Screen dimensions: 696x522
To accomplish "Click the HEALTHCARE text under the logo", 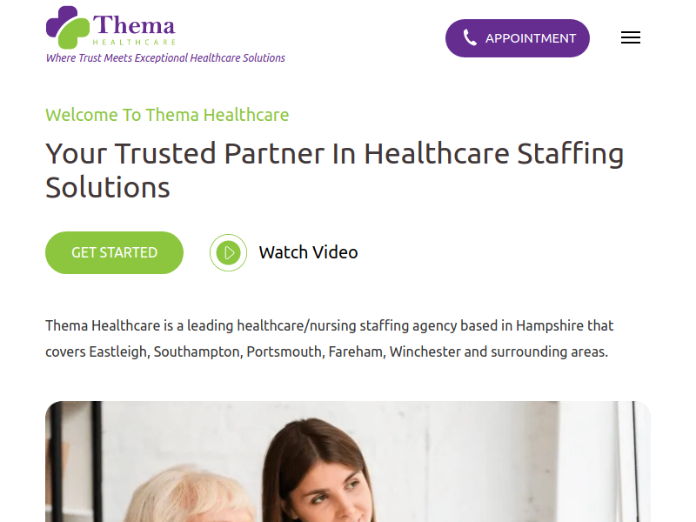I will coord(134,42).
